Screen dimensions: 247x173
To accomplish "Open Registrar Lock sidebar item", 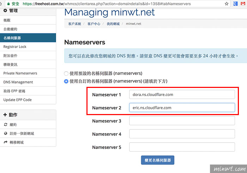I will (28, 47).
